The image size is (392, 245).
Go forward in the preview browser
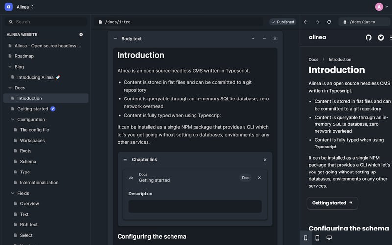click(317, 22)
